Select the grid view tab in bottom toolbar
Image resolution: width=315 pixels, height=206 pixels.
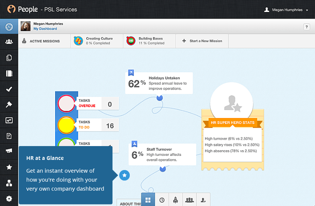148,200
